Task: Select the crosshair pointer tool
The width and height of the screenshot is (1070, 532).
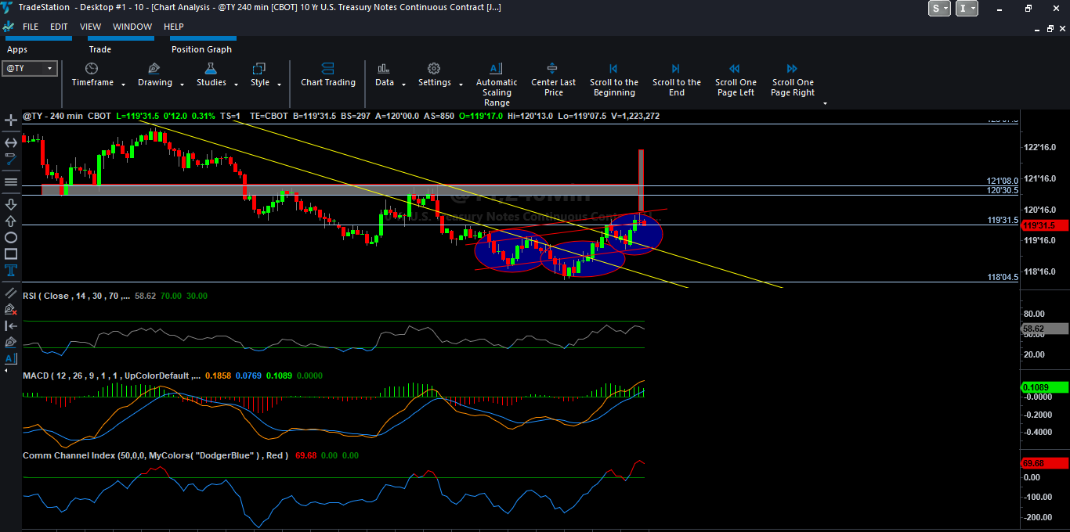Action: coord(11,120)
